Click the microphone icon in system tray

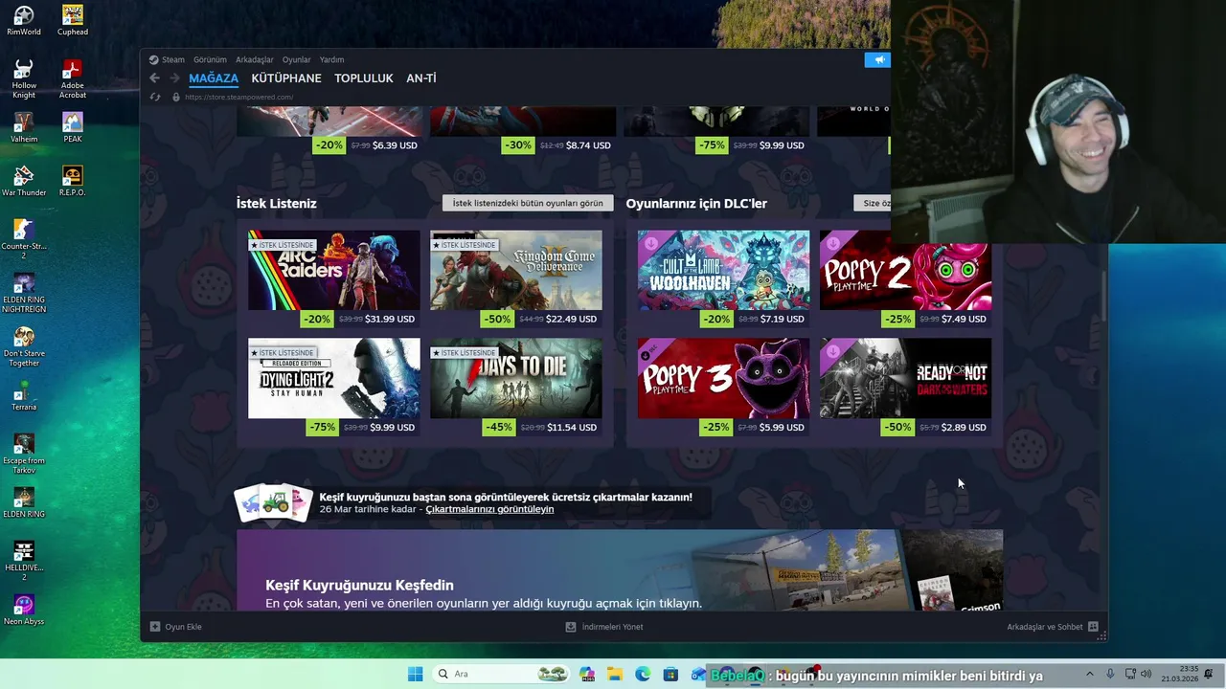point(1110,674)
